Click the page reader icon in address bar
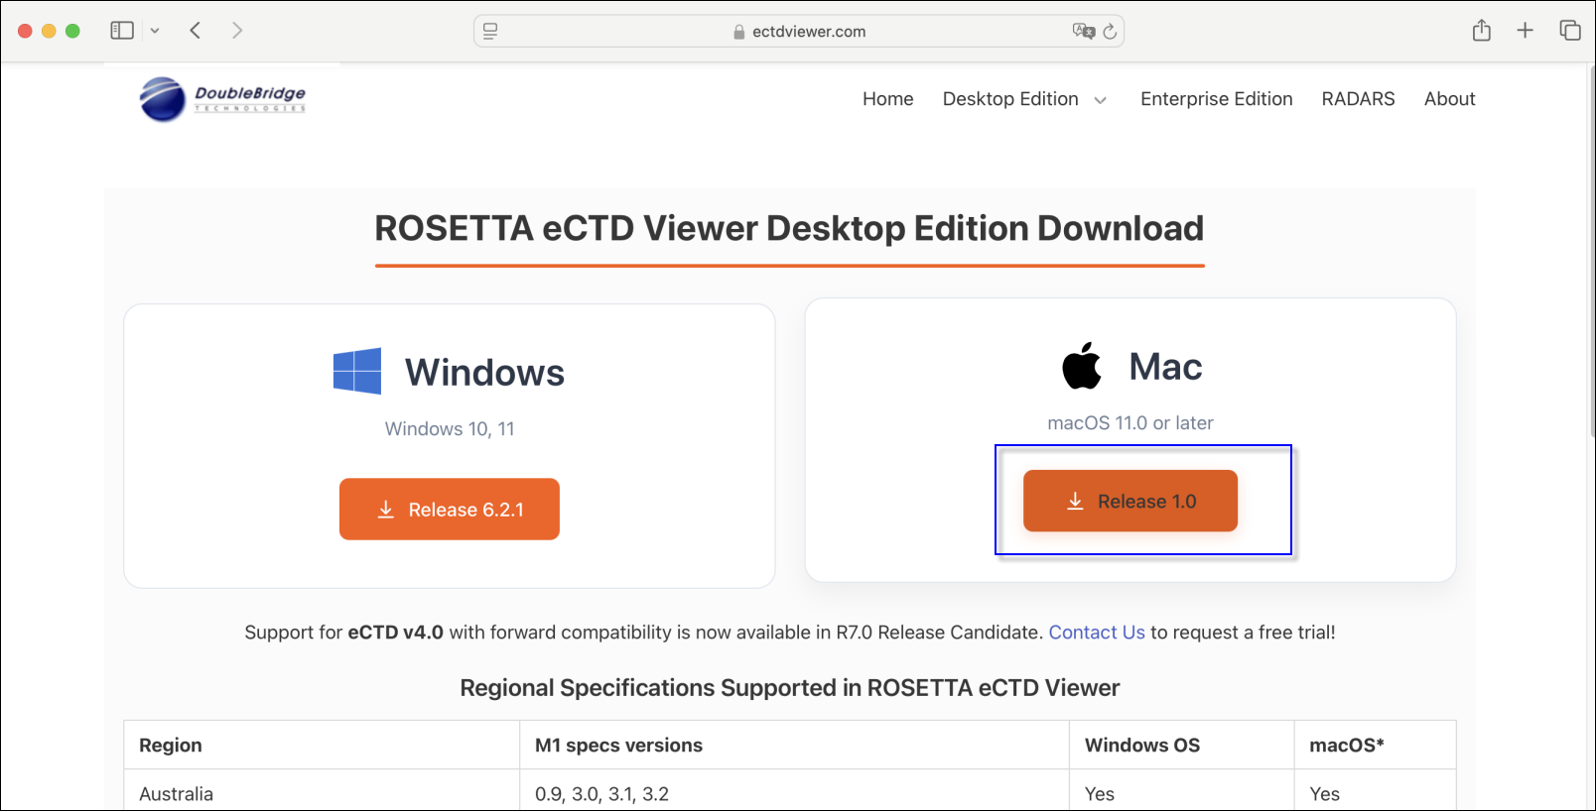The width and height of the screenshot is (1596, 811). pyautogui.click(x=490, y=32)
